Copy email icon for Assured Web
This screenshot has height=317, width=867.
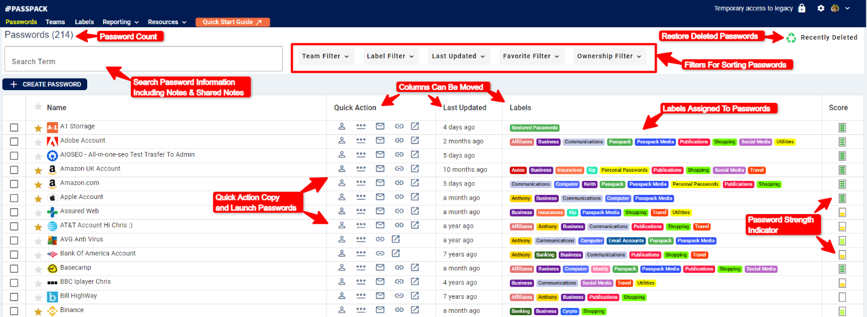coord(380,211)
